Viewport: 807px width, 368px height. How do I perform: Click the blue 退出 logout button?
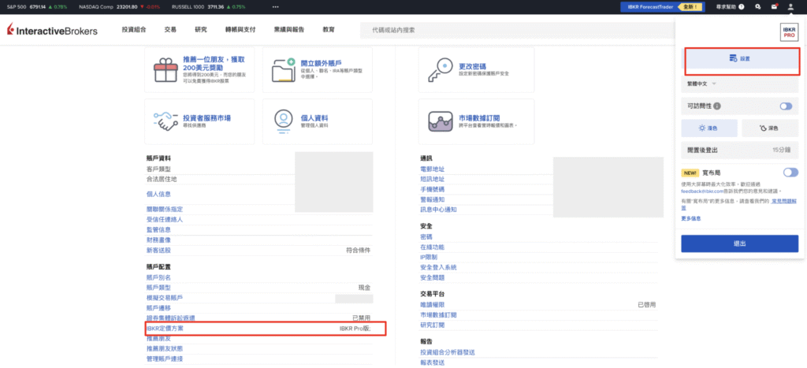(x=739, y=243)
